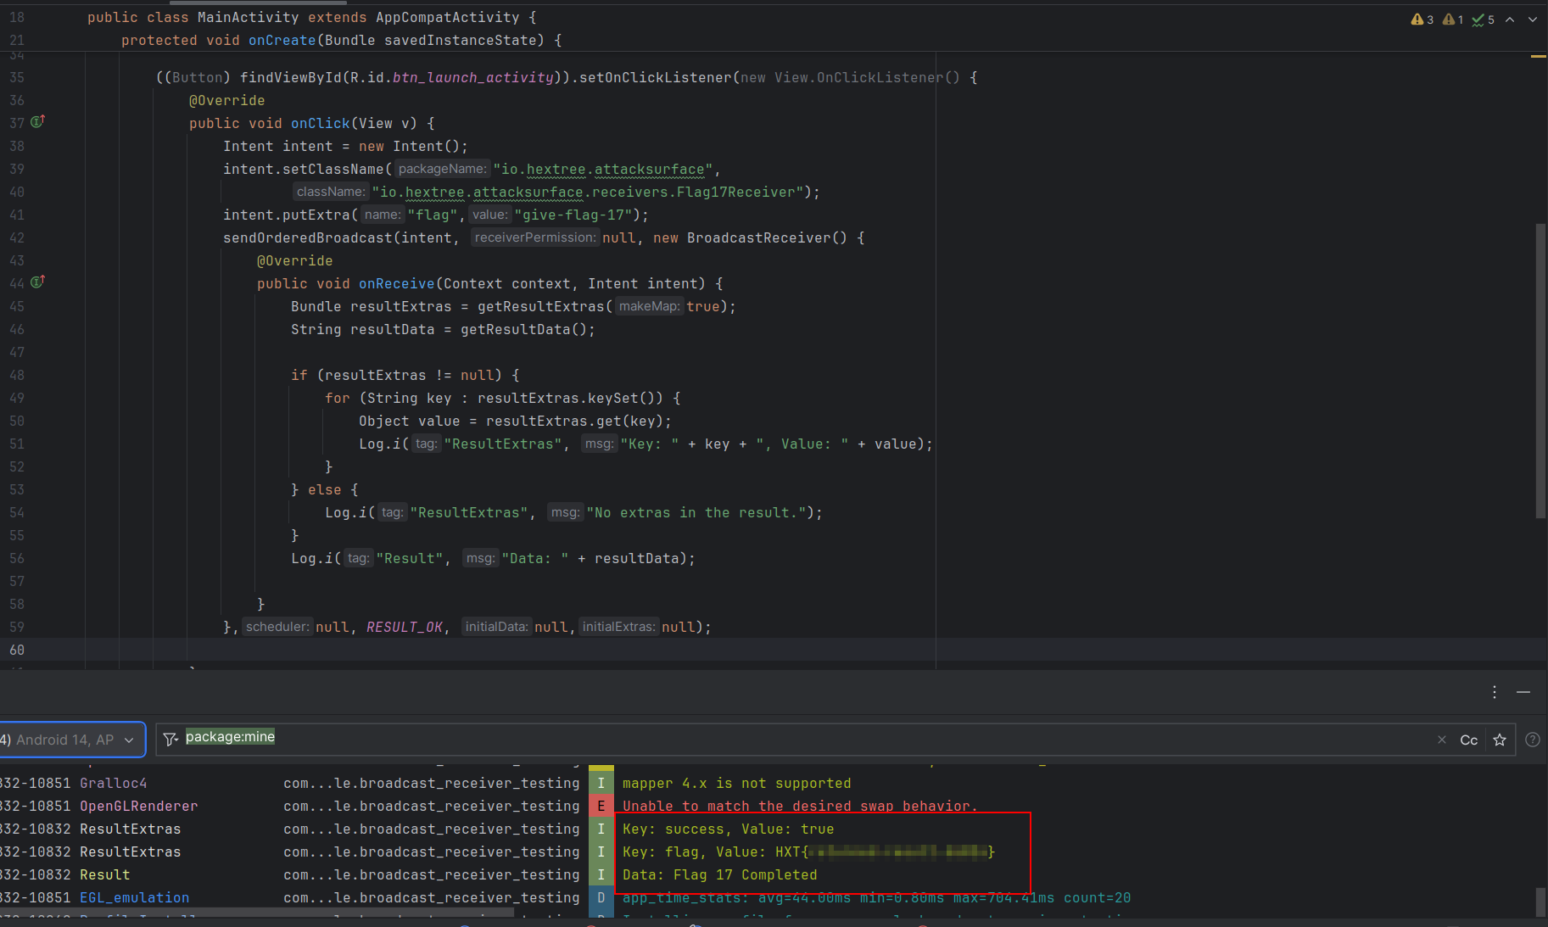The image size is (1548, 927).
Task: Mark the Logcat filter as favorite
Action: point(1500,740)
